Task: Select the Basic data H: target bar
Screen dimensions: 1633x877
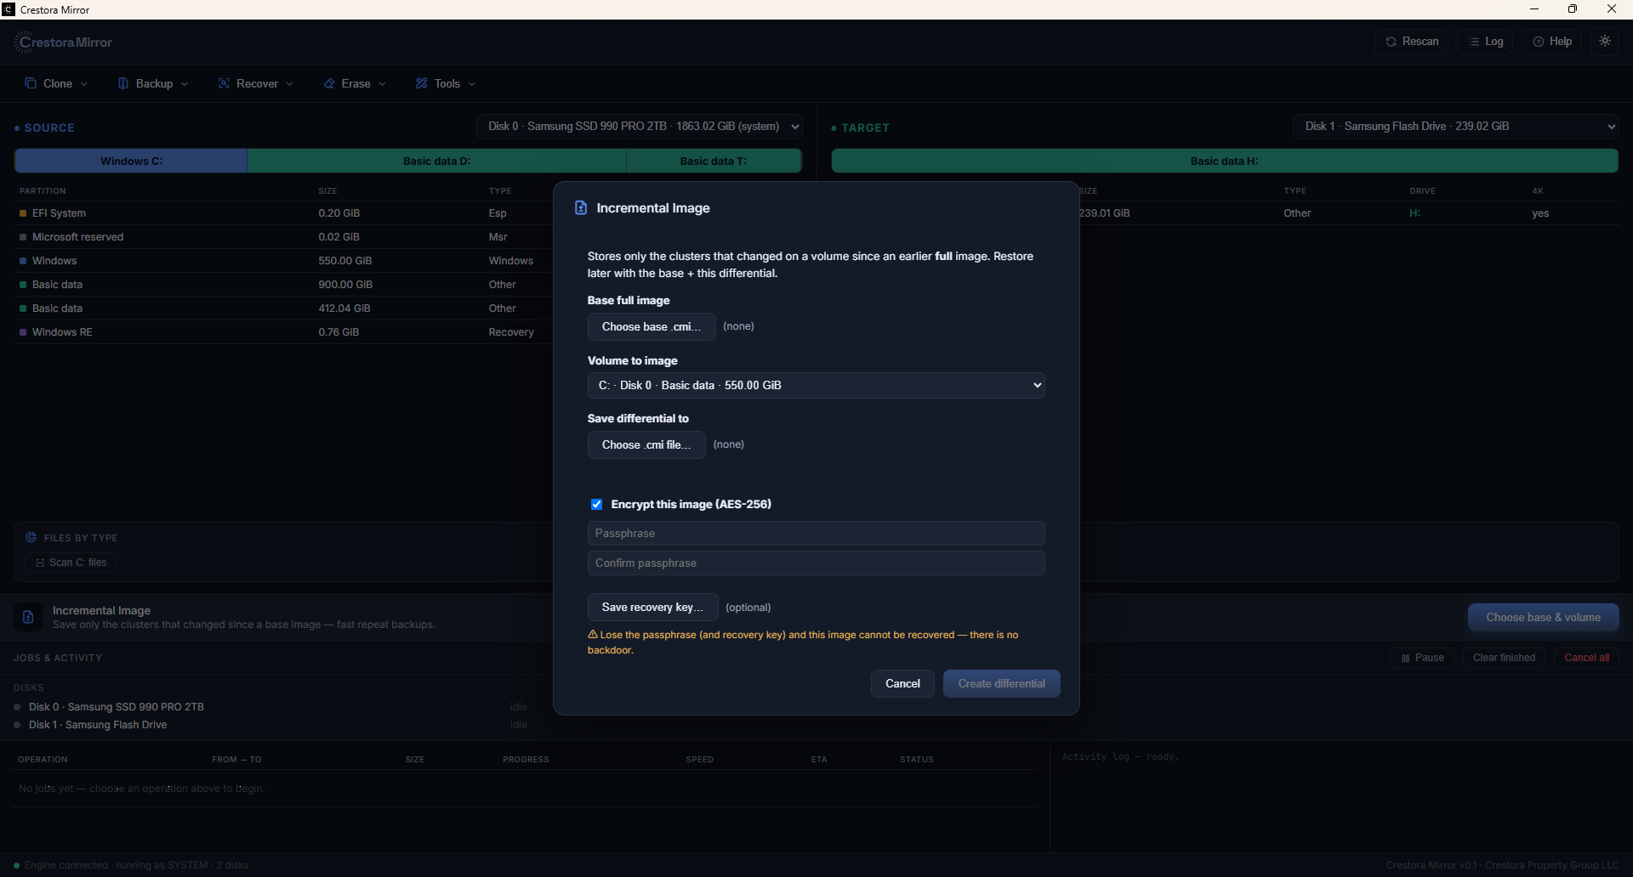Action: [x=1225, y=161]
